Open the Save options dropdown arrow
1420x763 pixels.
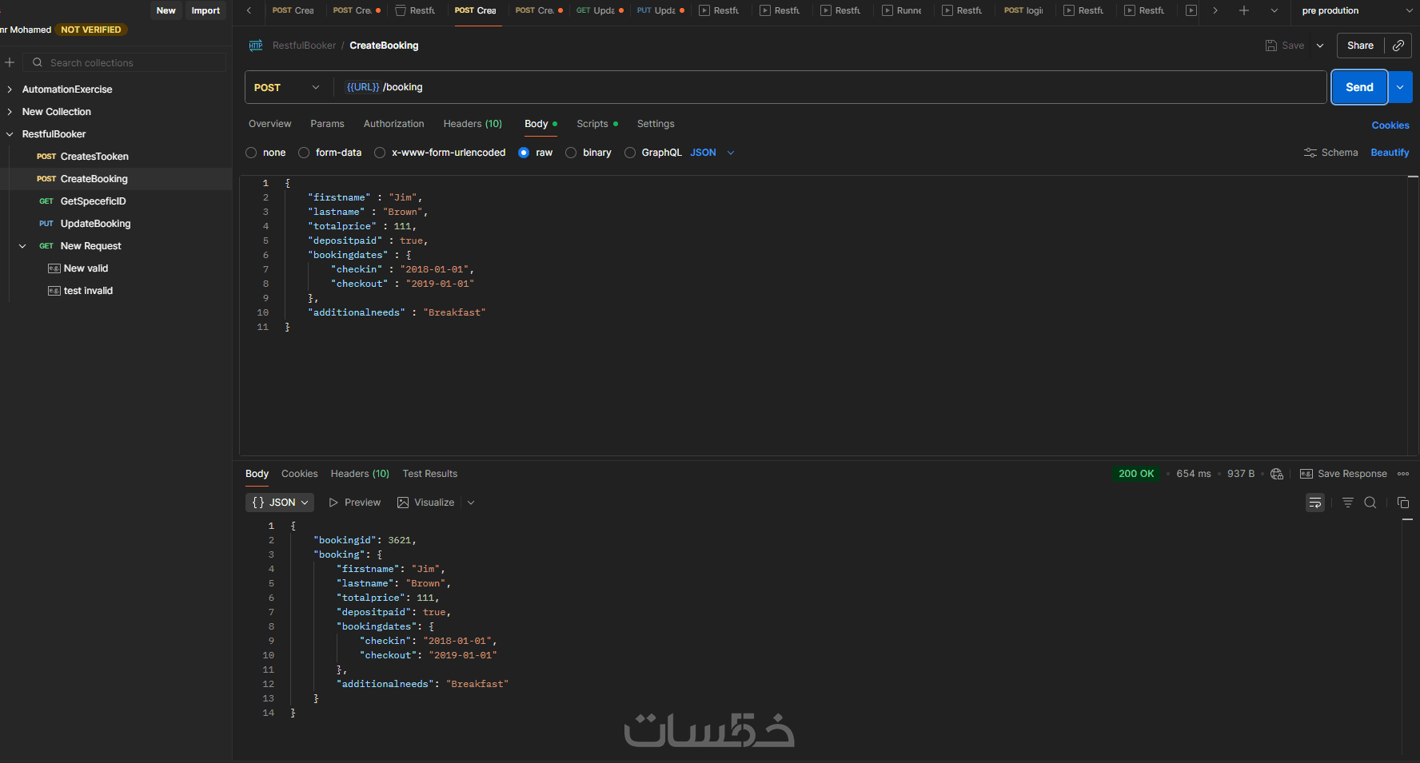[1320, 46]
